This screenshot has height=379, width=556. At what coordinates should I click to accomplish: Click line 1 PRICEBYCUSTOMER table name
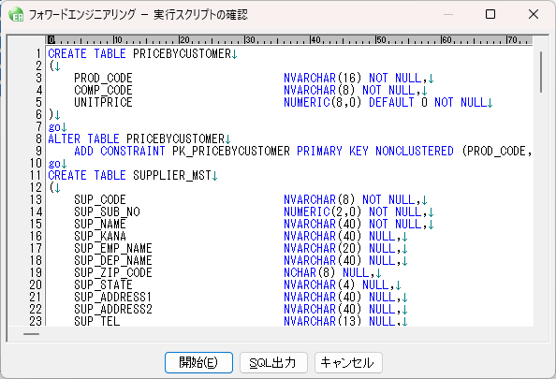(x=182, y=54)
